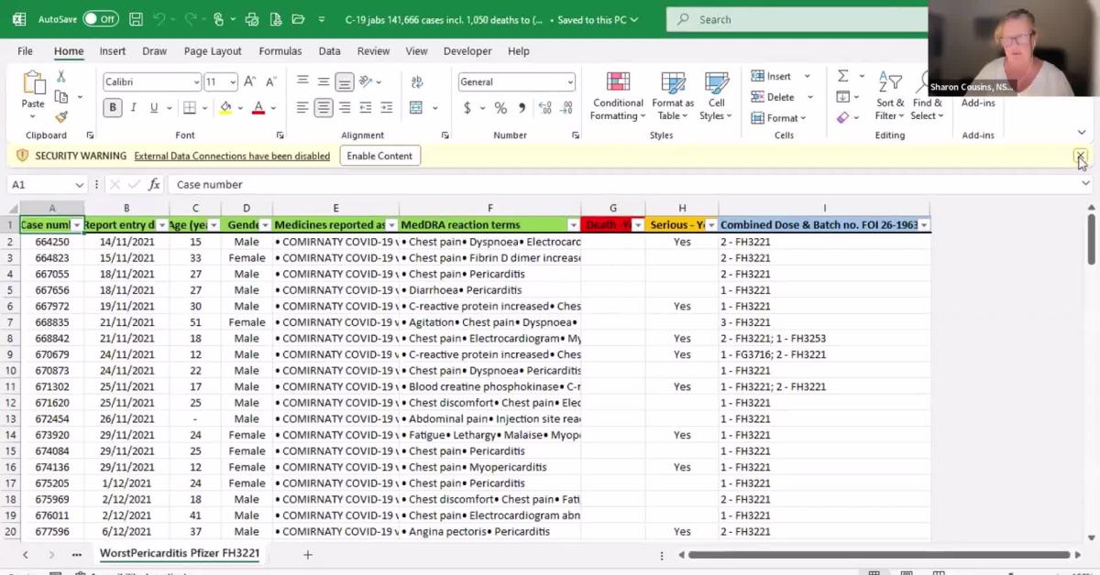The height and width of the screenshot is (575, 1100).
Task: Click the AutoSum sigma icon
Action: pos(843,76)
